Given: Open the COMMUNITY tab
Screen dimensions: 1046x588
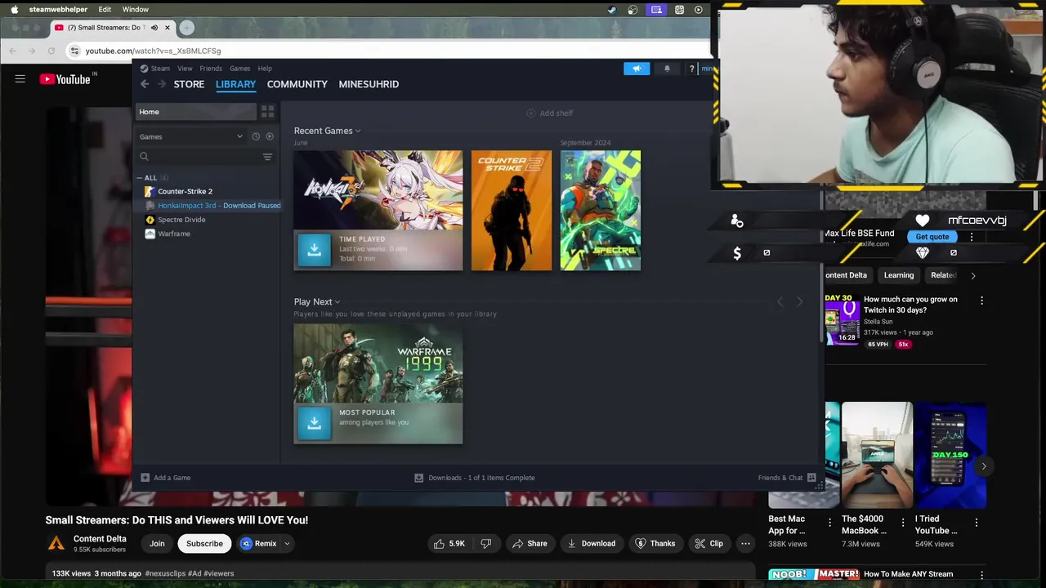Looking at the screenshot, I should tap(297, 84).
